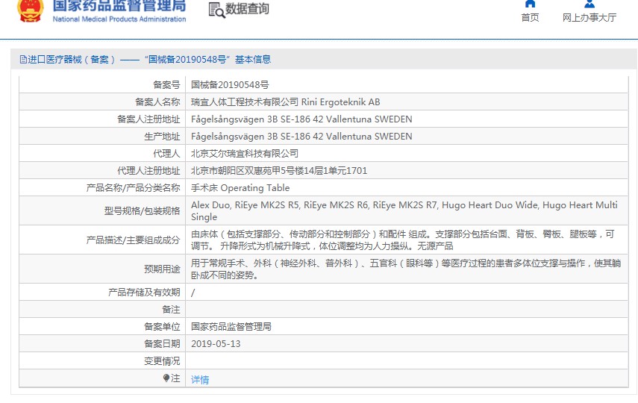Click the lightbulb icon beside 注
The height and width of the screenshot is (403, 638).
pyautogui.click(x=166, y=378)
